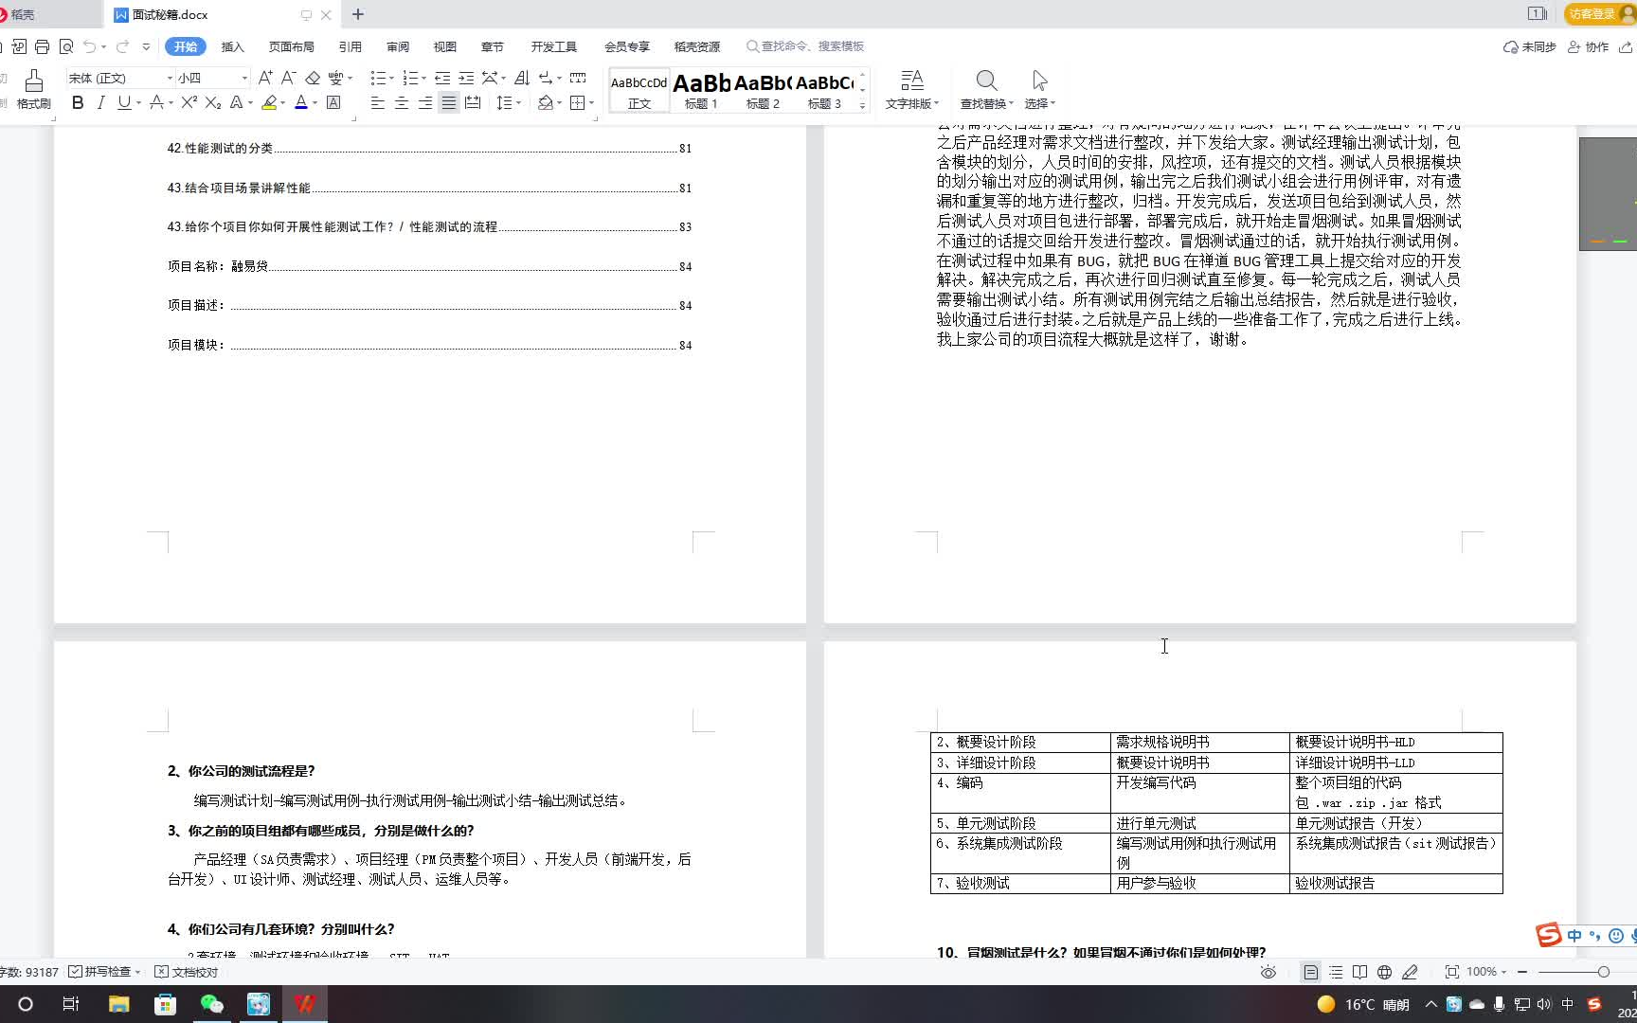
Task: Open 查找替换 tool
Action: 986,90
